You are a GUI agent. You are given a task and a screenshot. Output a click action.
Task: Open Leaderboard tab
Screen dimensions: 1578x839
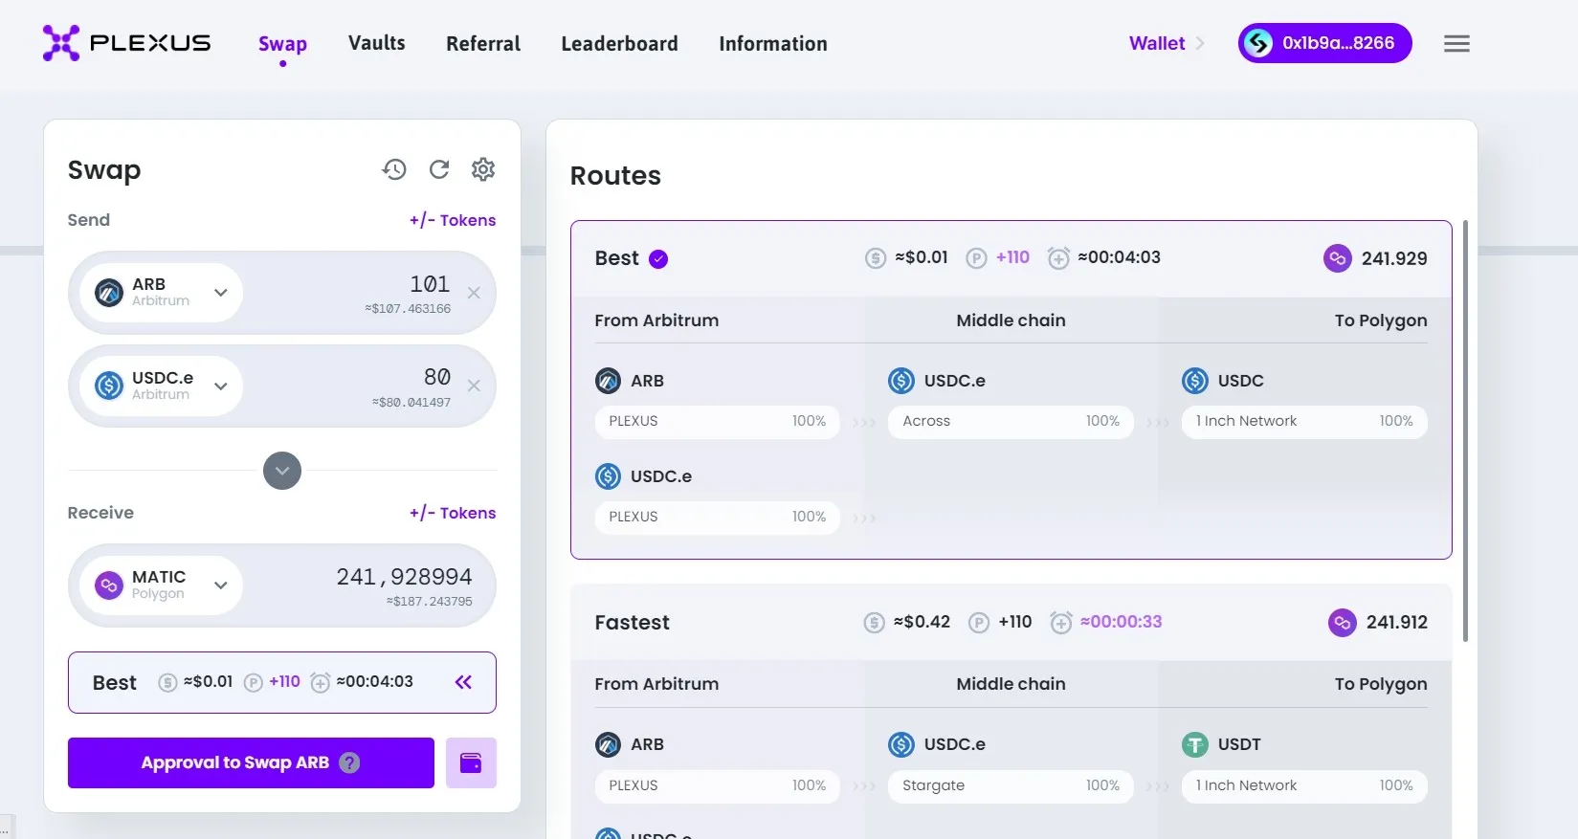tap(620, 43)
